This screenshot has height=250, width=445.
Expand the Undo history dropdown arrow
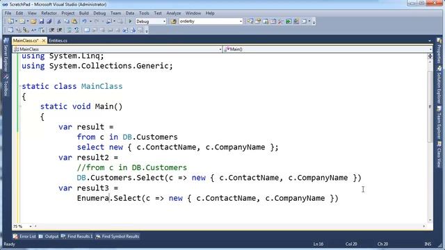(x=90, y=22)
